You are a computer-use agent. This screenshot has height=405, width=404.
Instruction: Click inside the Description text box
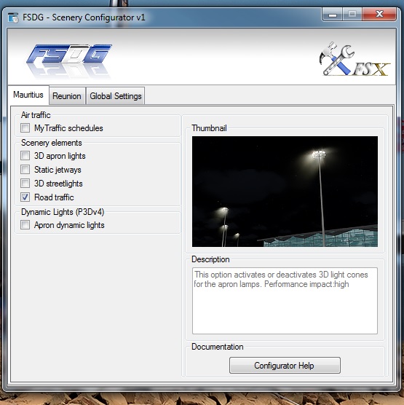pyautogui.click(x=285, y=301)
